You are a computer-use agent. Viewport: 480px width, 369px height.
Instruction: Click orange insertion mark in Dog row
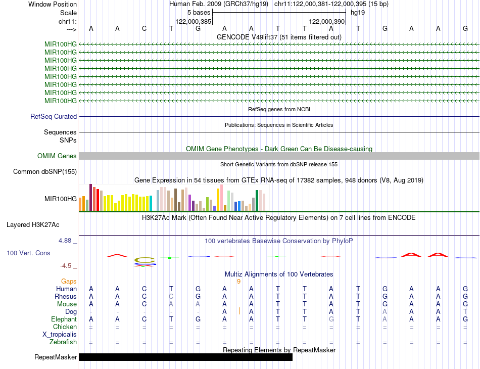pyautogui.click(x=239, y=311)
